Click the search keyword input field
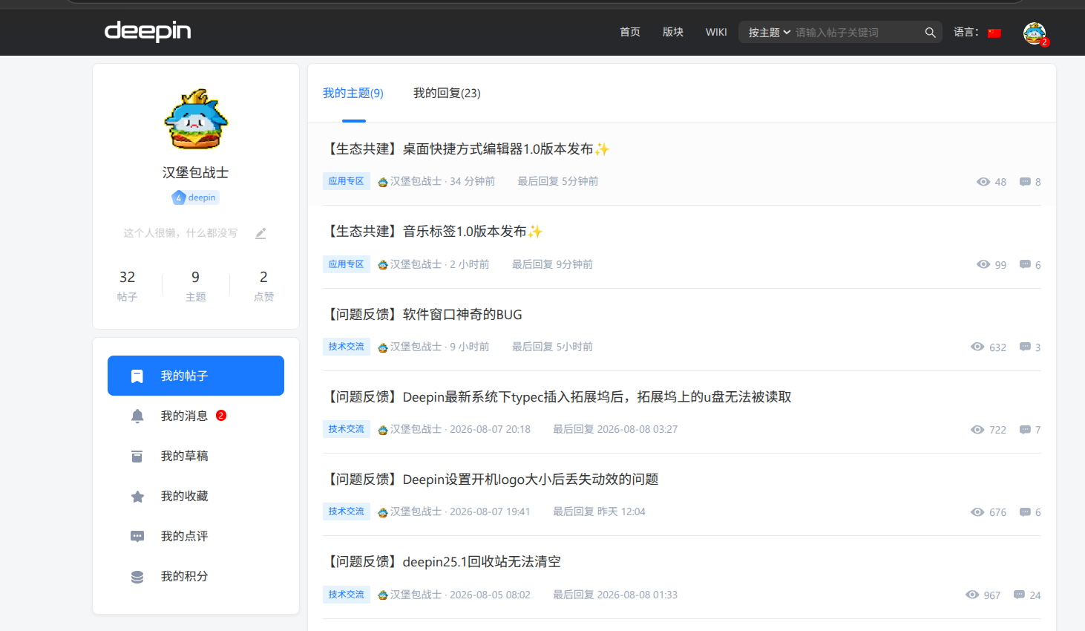The height and width of the screenshot is (631, 1085). click(857, 32)
